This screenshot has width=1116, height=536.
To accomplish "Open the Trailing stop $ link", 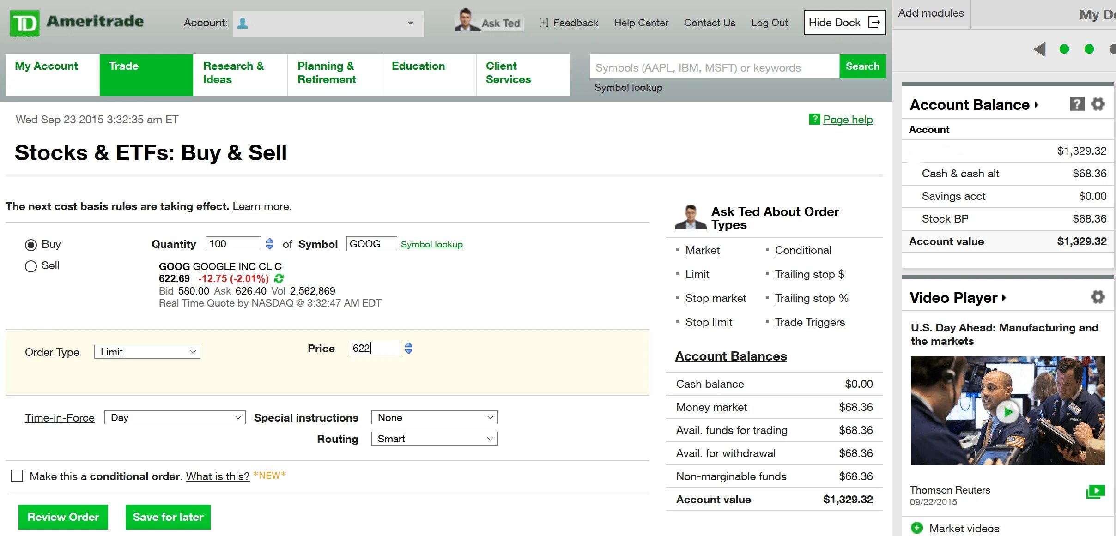I will [809, 274].
